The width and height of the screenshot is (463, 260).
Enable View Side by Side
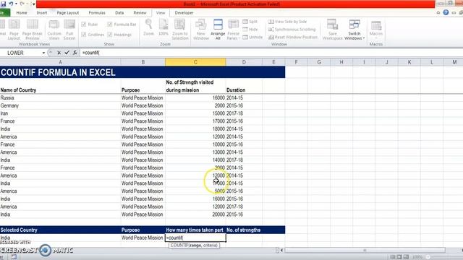click(288, 22)
